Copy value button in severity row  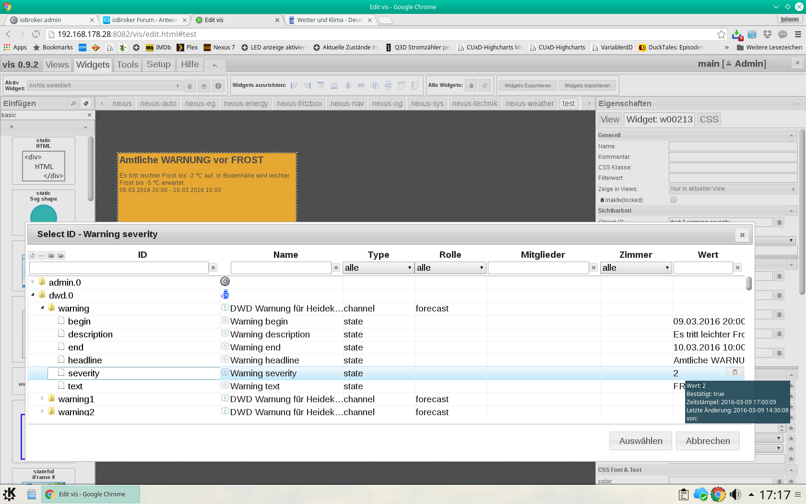click(x=735, y=372)
